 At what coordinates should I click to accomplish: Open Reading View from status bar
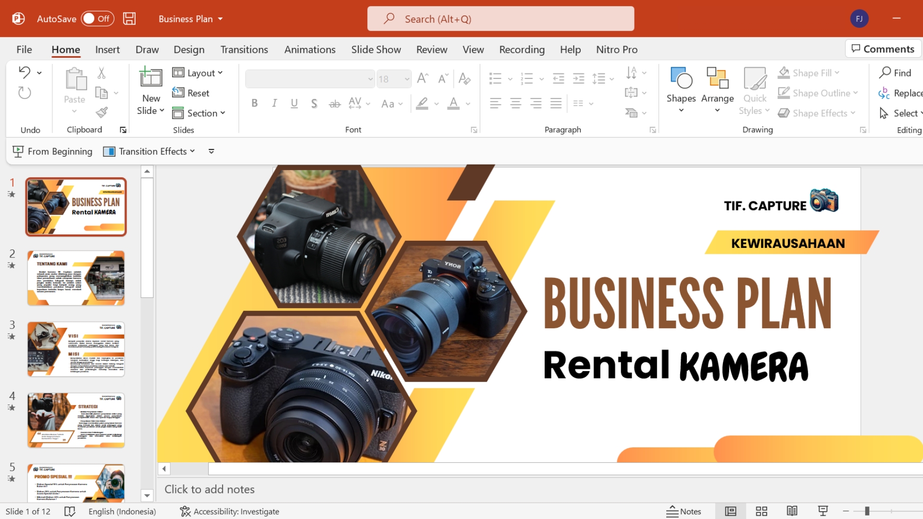(x=792, y=511)
